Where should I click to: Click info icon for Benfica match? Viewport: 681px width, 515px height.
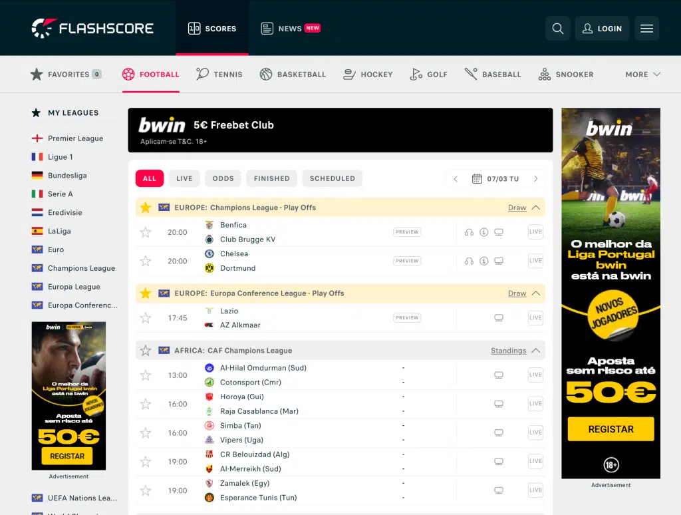(484, 232)
